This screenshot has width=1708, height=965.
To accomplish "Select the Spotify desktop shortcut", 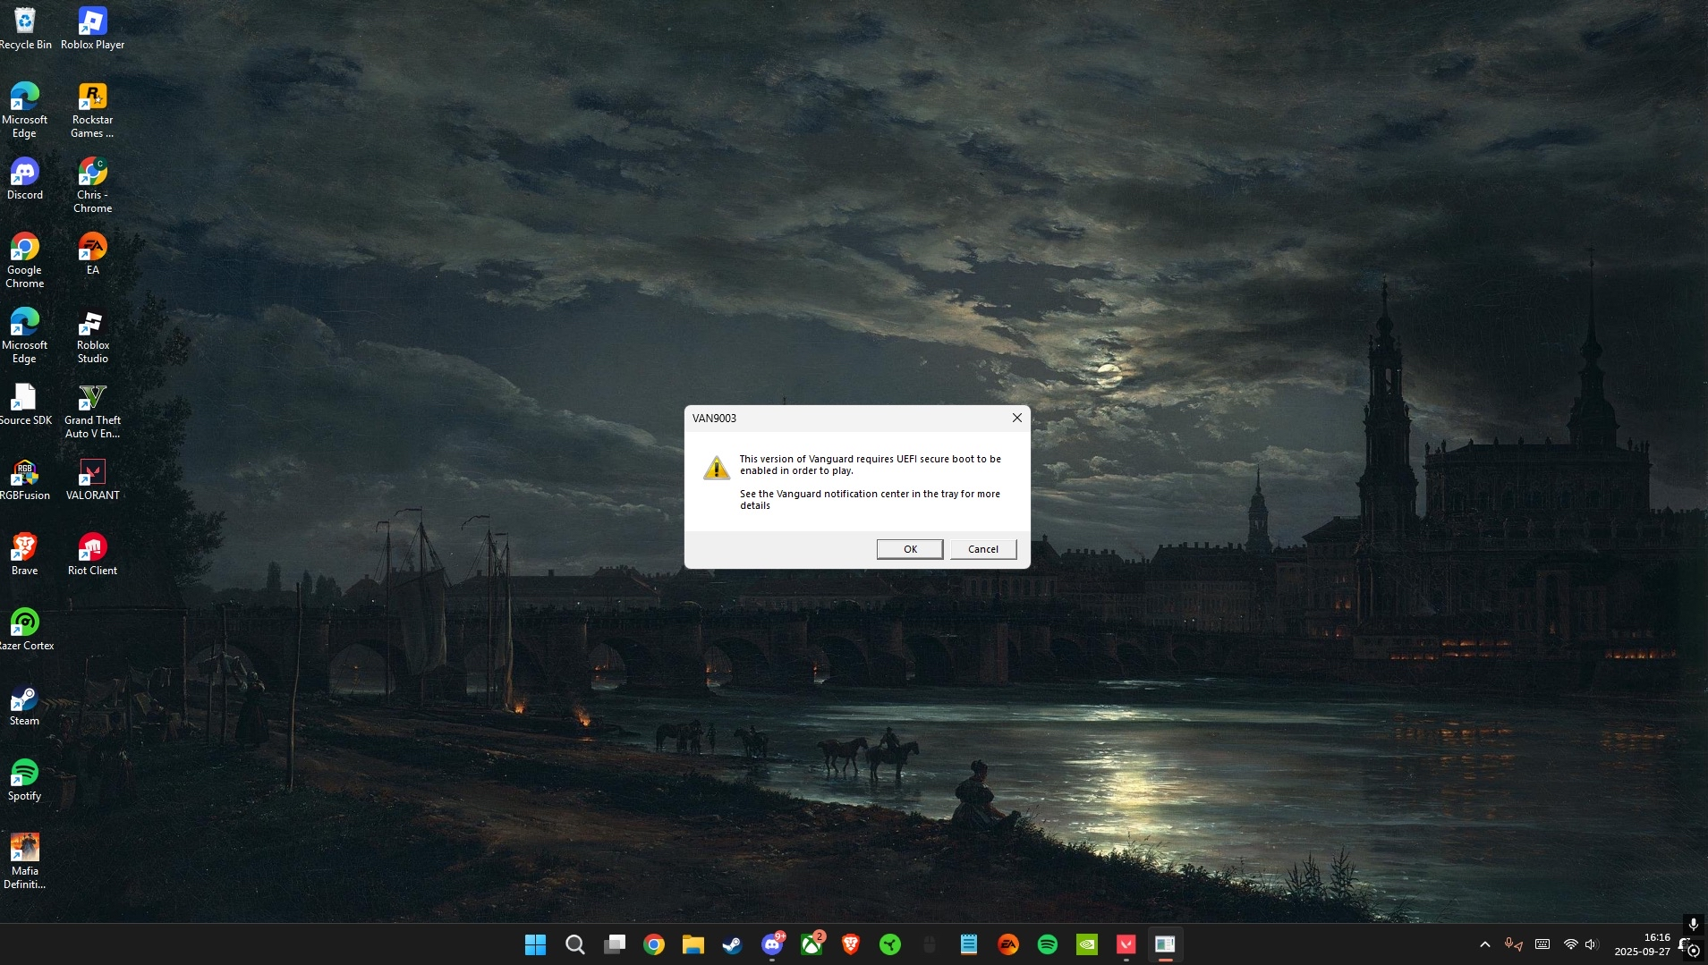I will [x=25, y=780].
